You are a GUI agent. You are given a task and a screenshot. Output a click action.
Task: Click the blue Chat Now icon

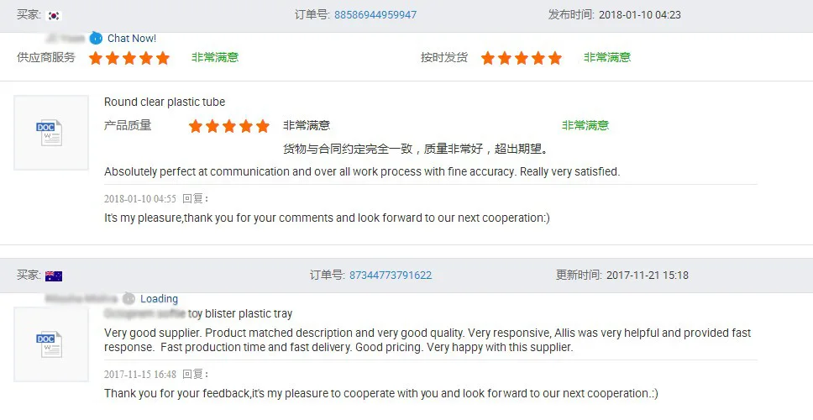96,38
